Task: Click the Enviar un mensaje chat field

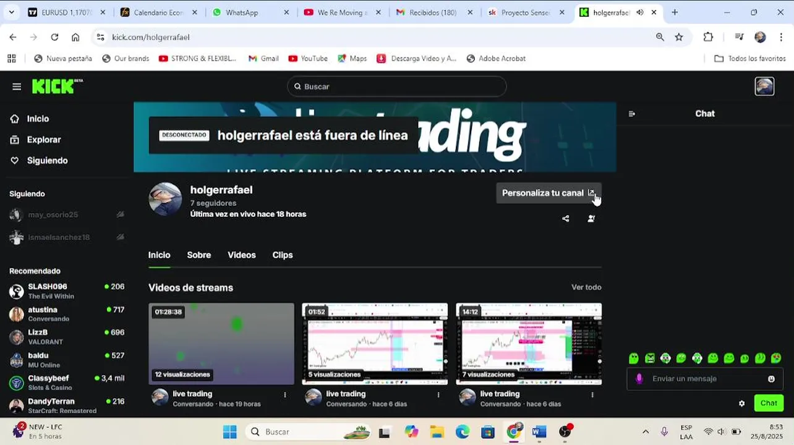Action: pos(704,379)
